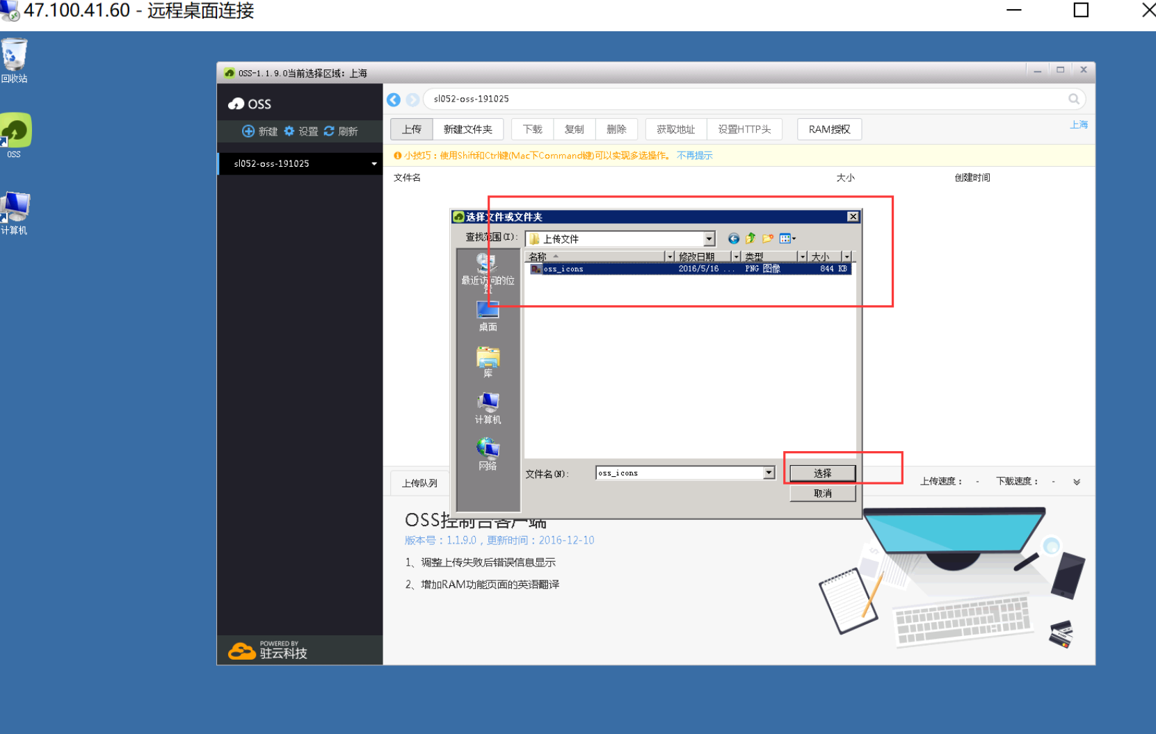Click the Refresh icon in the OSS sidebar
The height and width of the screenshot is (734, 1156).
[x=329, y=131]
